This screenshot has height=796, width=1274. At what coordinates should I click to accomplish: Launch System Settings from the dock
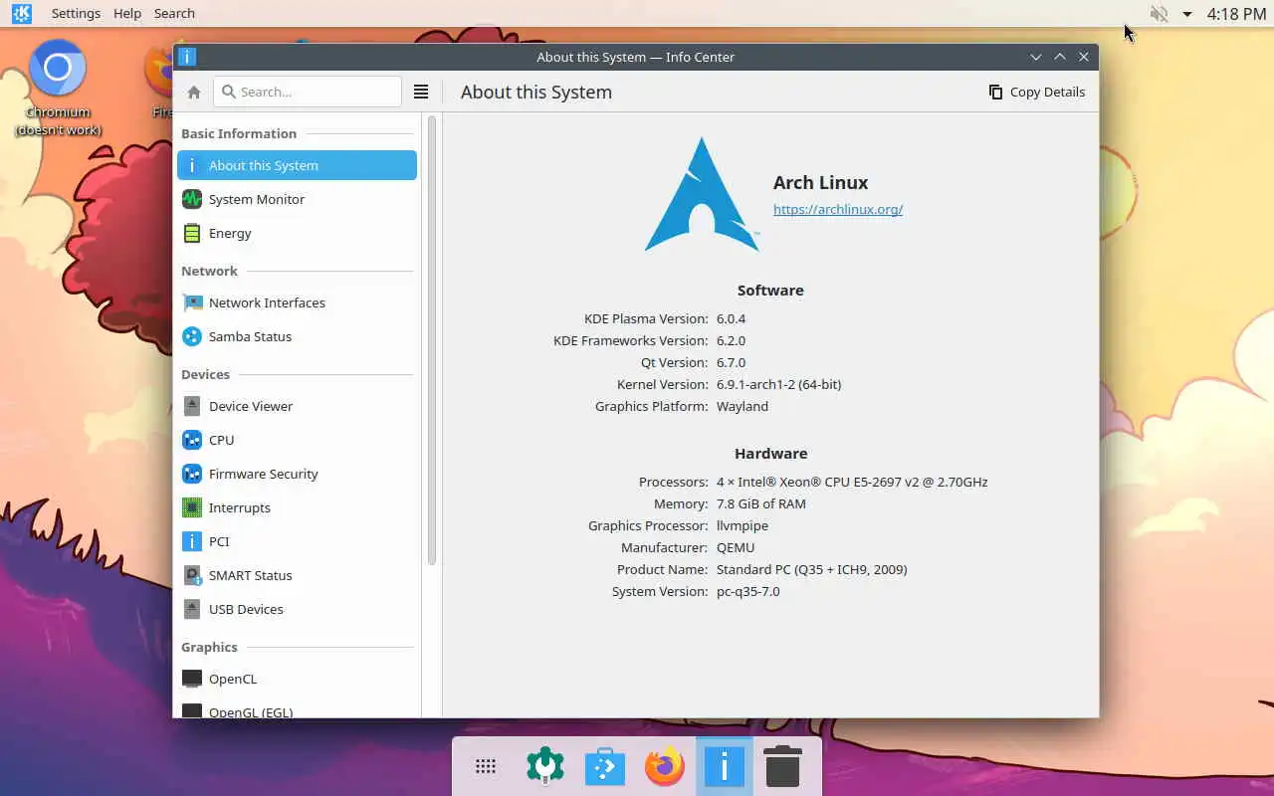click(545, 766)
